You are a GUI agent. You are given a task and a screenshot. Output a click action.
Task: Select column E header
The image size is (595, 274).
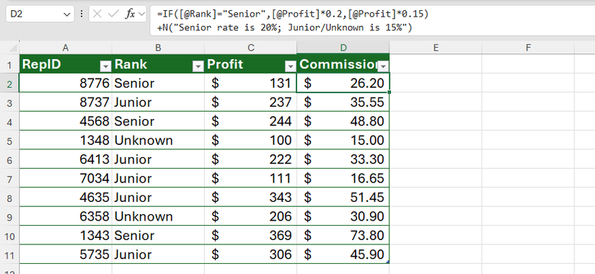pyautogui.click(x=436, y=48)
